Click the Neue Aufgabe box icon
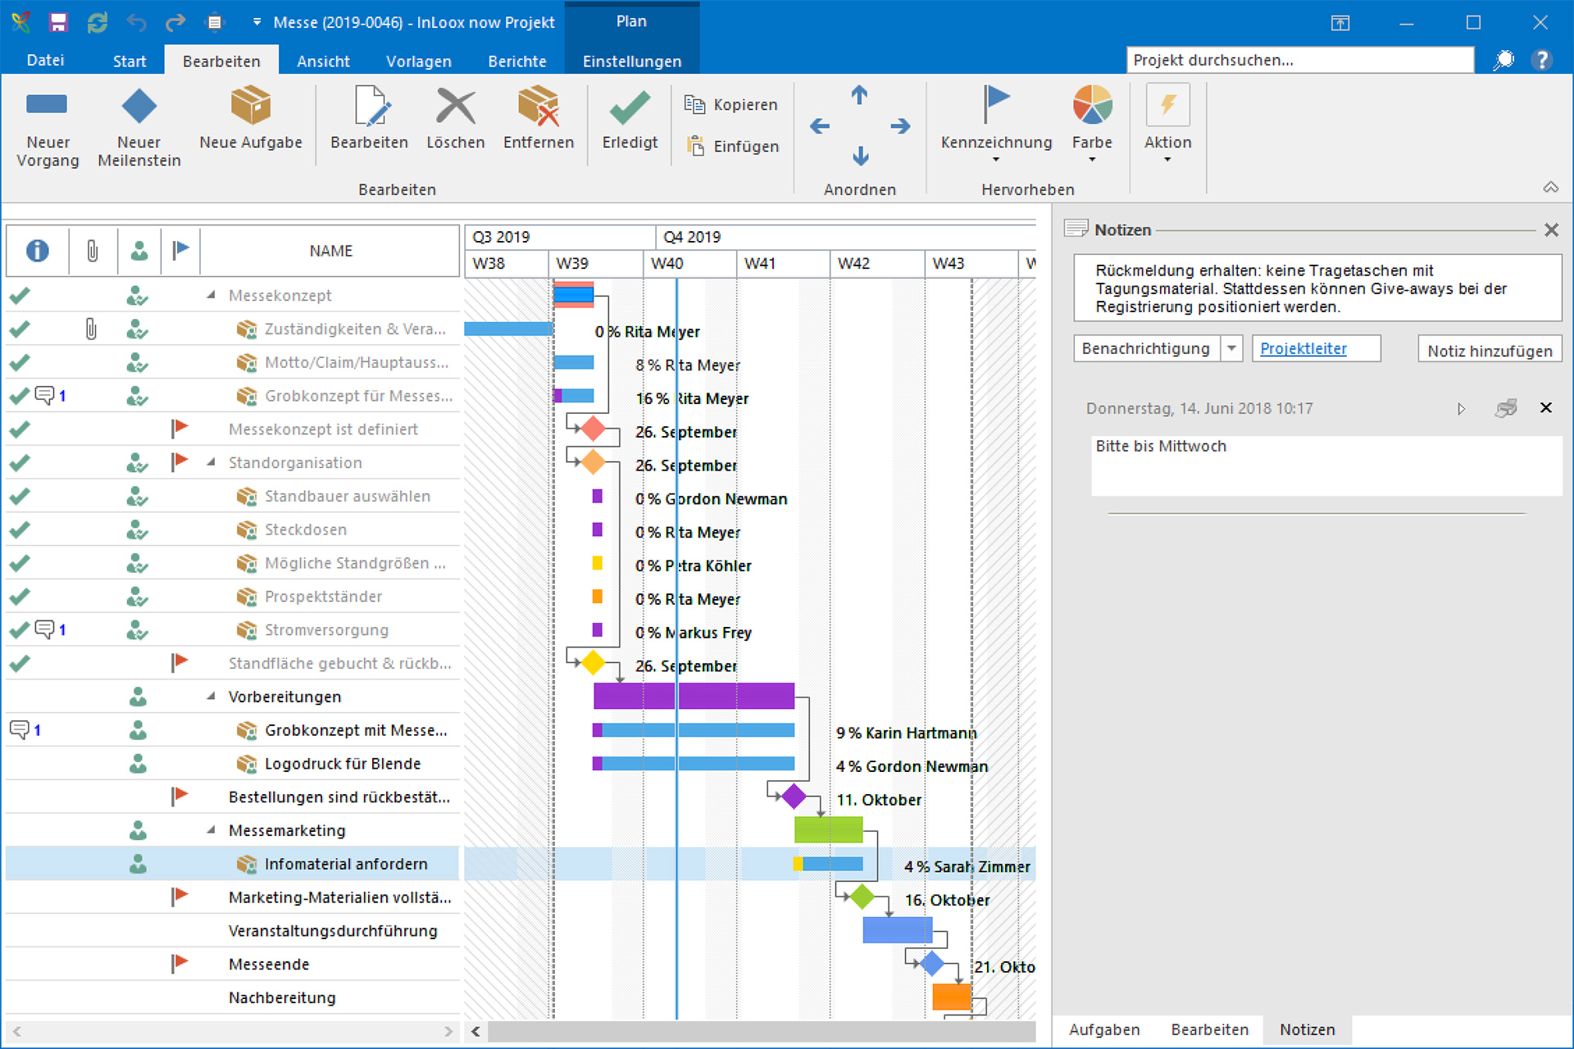 point(250,107)
